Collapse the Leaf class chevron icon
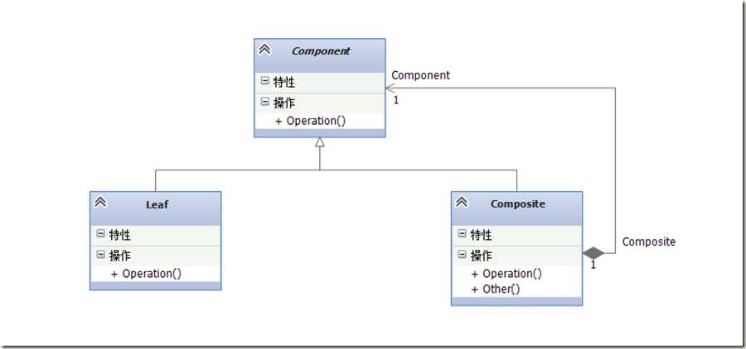746x349 pixels. [x=101, y=203]
